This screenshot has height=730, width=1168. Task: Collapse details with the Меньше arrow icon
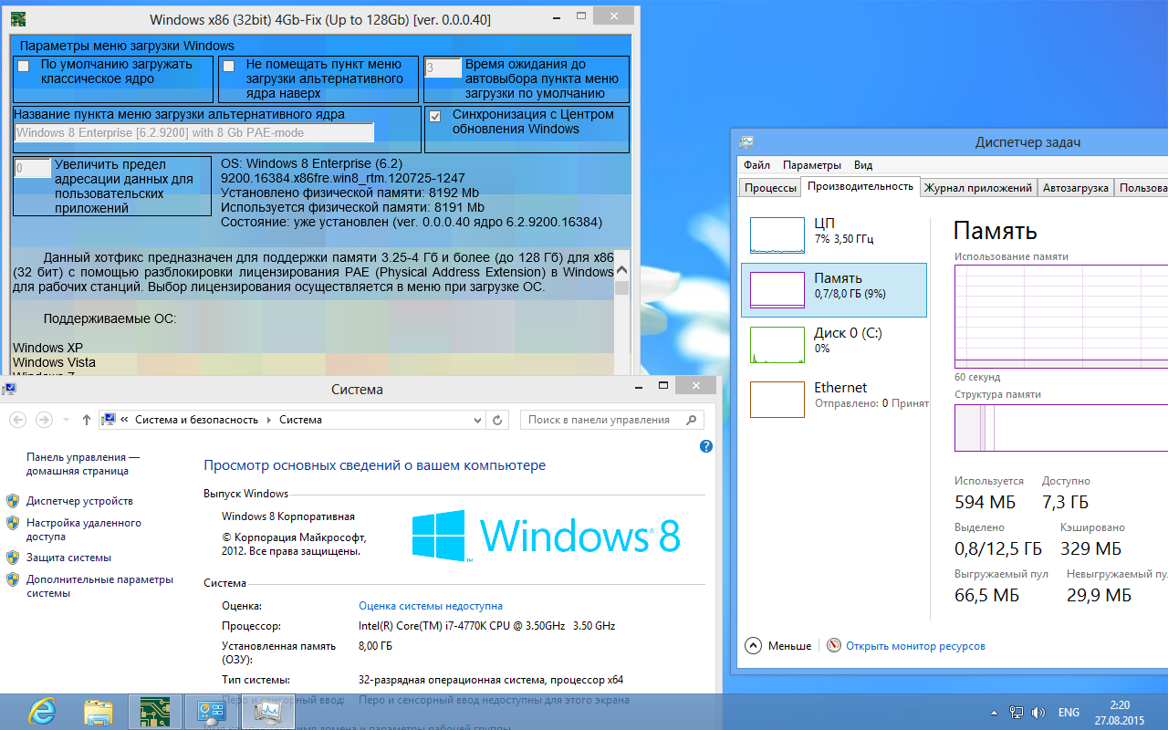tap(754, 645)
